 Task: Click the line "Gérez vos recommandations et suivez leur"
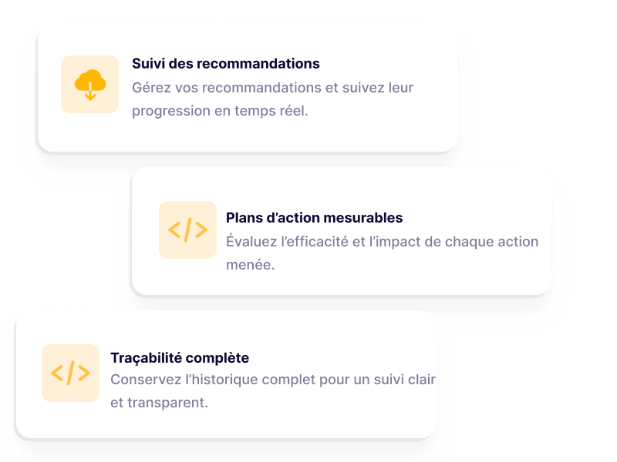[272, 88]
